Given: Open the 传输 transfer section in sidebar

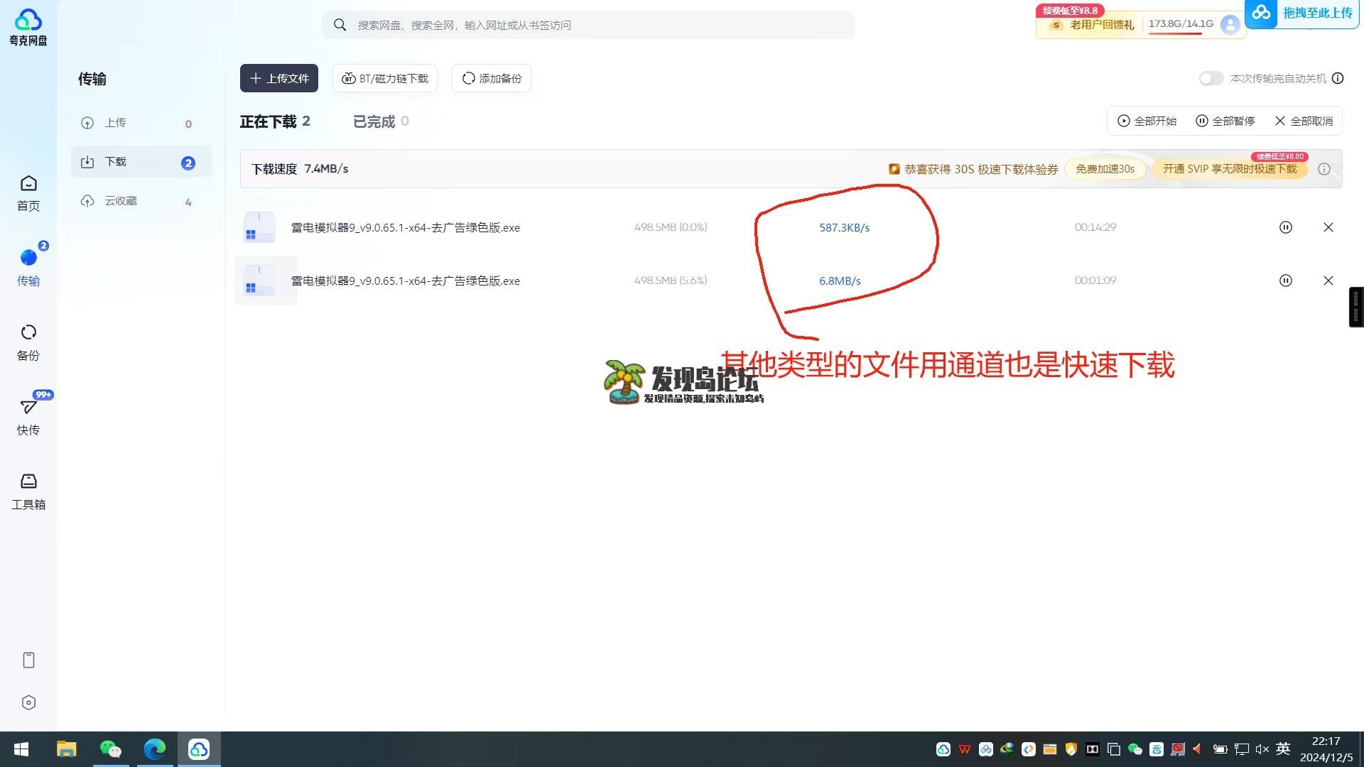Looking at the screenshot, I should click(x=28, y=267).
